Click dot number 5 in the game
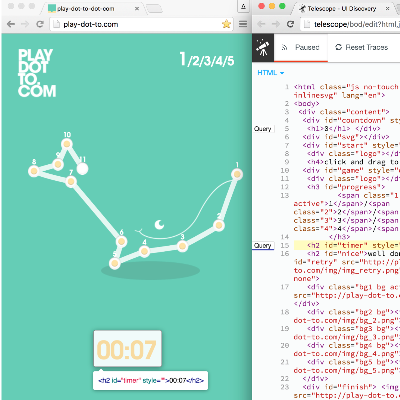This screenshot has height=400, width=400. tap(115, 263)
